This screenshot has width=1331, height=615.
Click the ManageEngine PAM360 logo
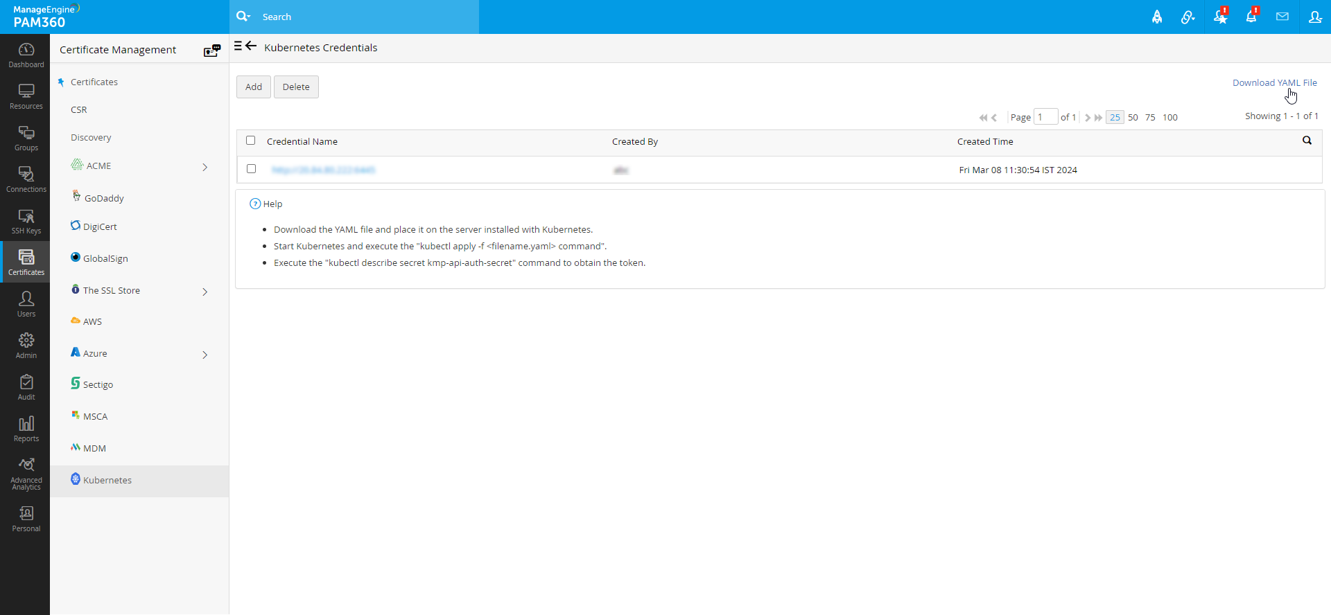pyautogui.click(x=46, y=17)
